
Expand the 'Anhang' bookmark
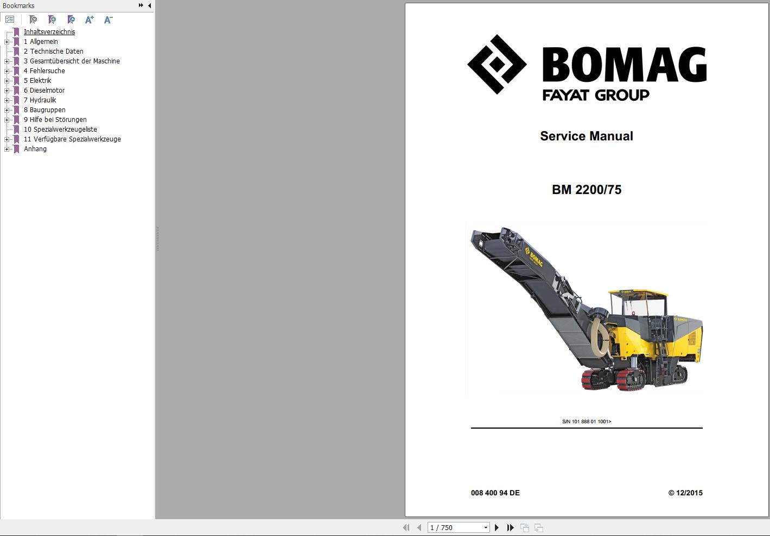(x=7, y=149)
